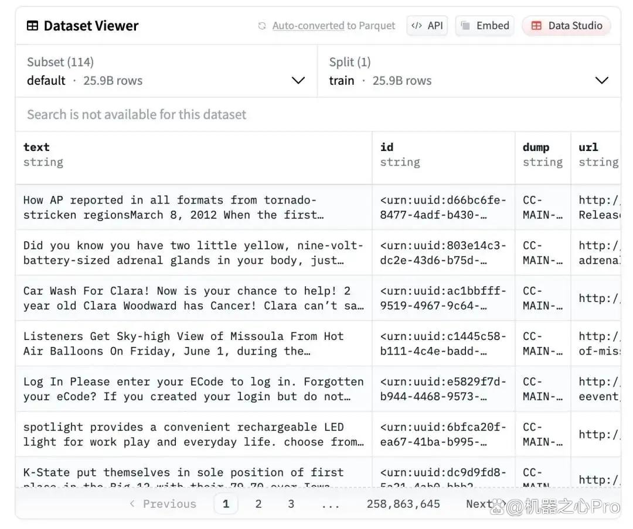Click the left arrow before Previous
This screenshot has width=633, height=529.
[132, 503]
